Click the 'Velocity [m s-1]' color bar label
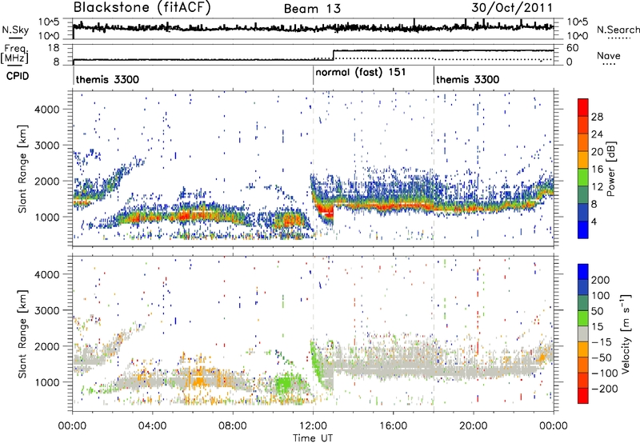The image size is (640, 443). 625,333
